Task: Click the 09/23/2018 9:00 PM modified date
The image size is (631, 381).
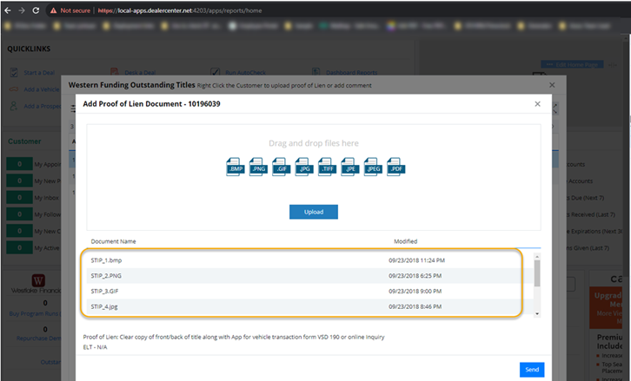Action: 415,291
